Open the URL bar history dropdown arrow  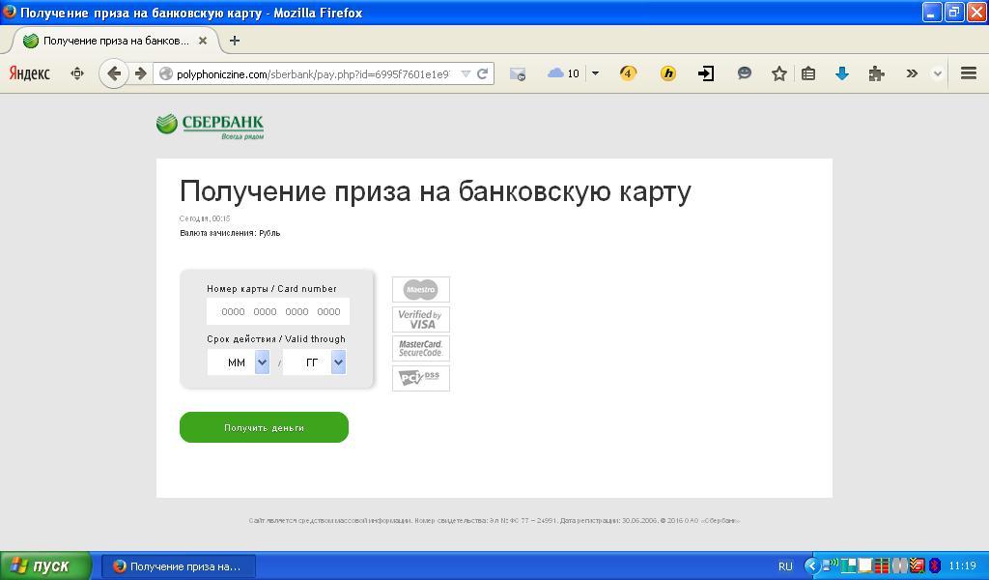[466, 73]
